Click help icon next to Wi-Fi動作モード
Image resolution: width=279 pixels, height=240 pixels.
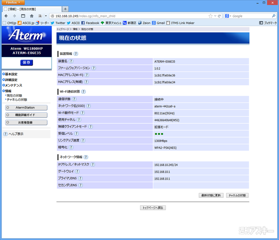pyautogui.click(x=83, y=113)
